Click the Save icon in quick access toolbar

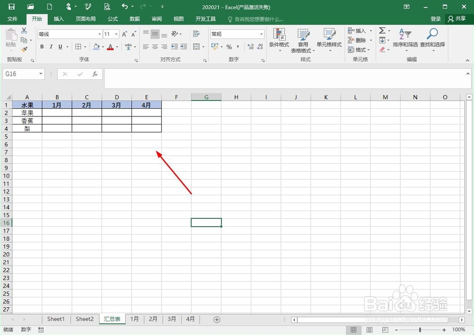11,6
